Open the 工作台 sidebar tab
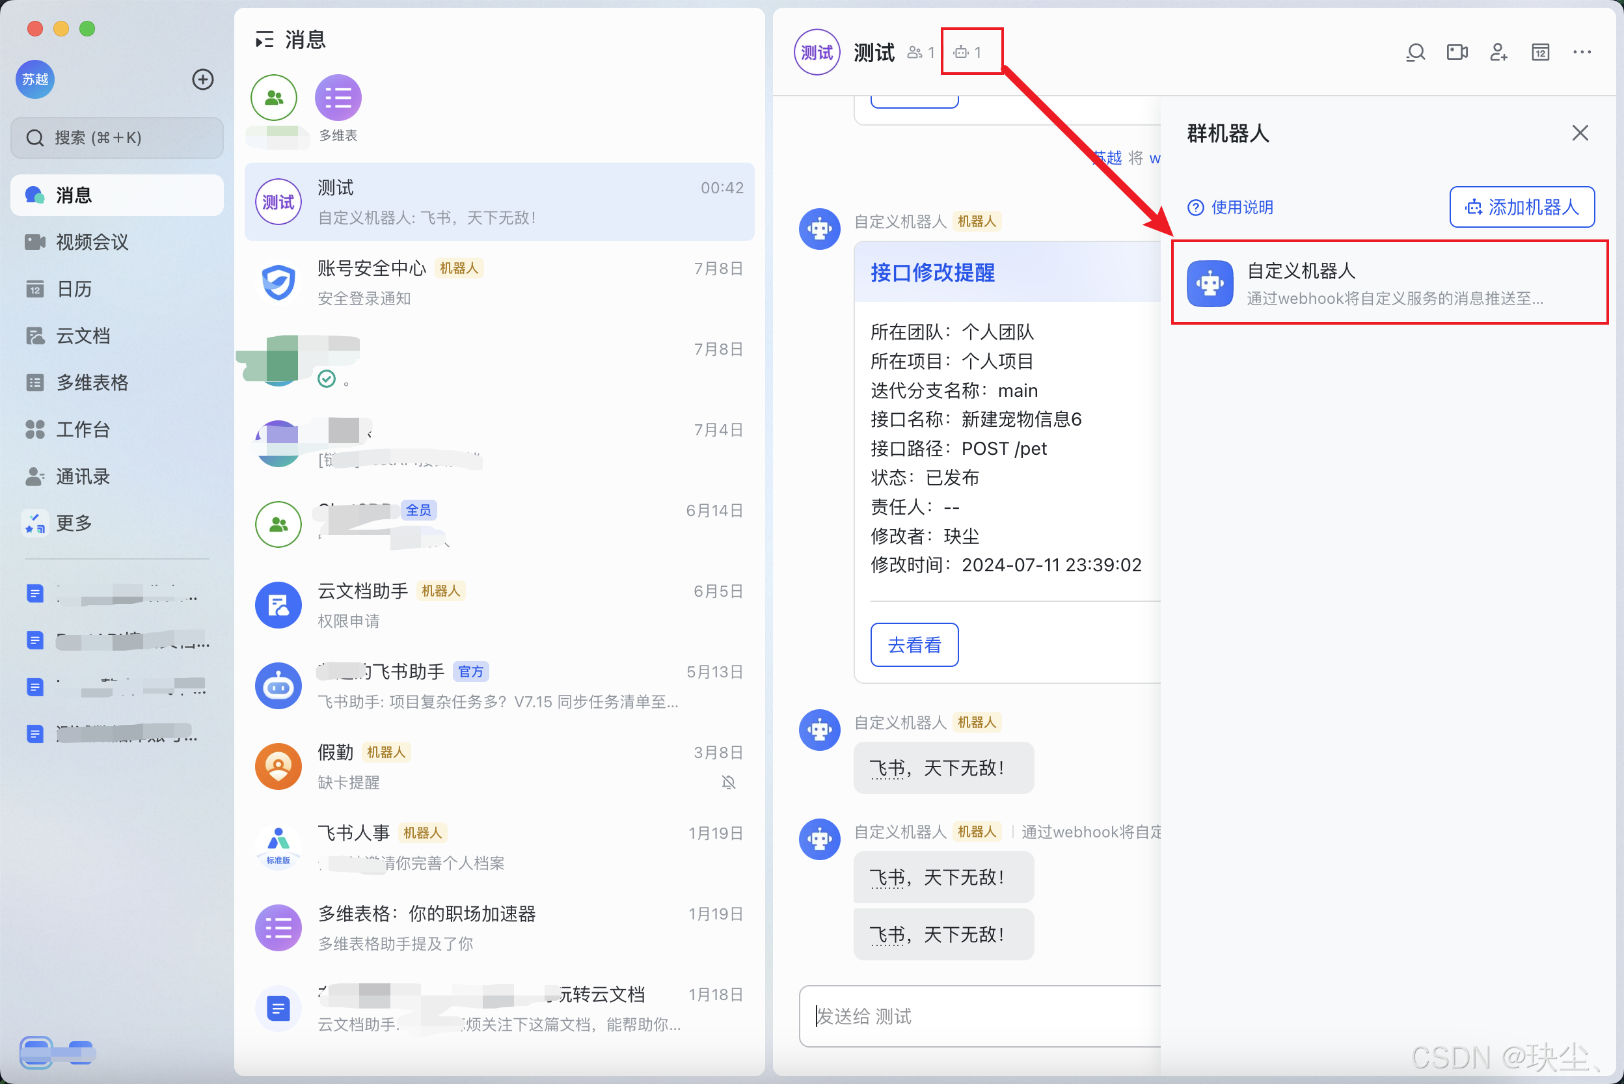Screen dimensions: 1624x1084 (117, 429)
